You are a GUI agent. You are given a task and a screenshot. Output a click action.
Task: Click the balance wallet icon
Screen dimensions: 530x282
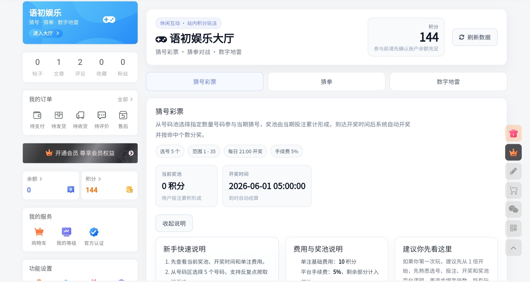tap(71, 189)
